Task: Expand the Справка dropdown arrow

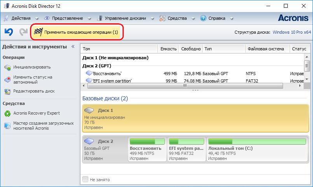Action: tap(232, 19)
